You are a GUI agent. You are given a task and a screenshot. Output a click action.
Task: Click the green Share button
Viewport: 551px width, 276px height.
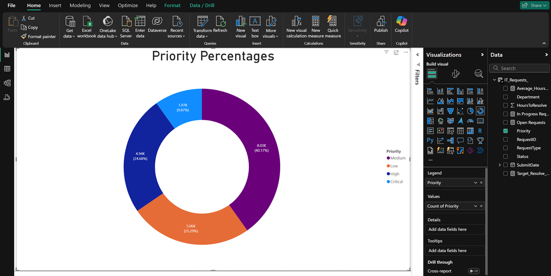click(534, 5)
